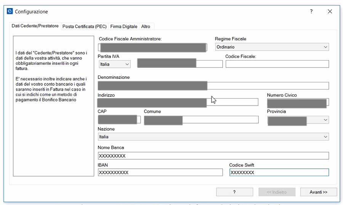The height and width of the screenshot is (205, 343).
Task: Click the Codice Fiscale Amministratore field
Action: point(152,48)
